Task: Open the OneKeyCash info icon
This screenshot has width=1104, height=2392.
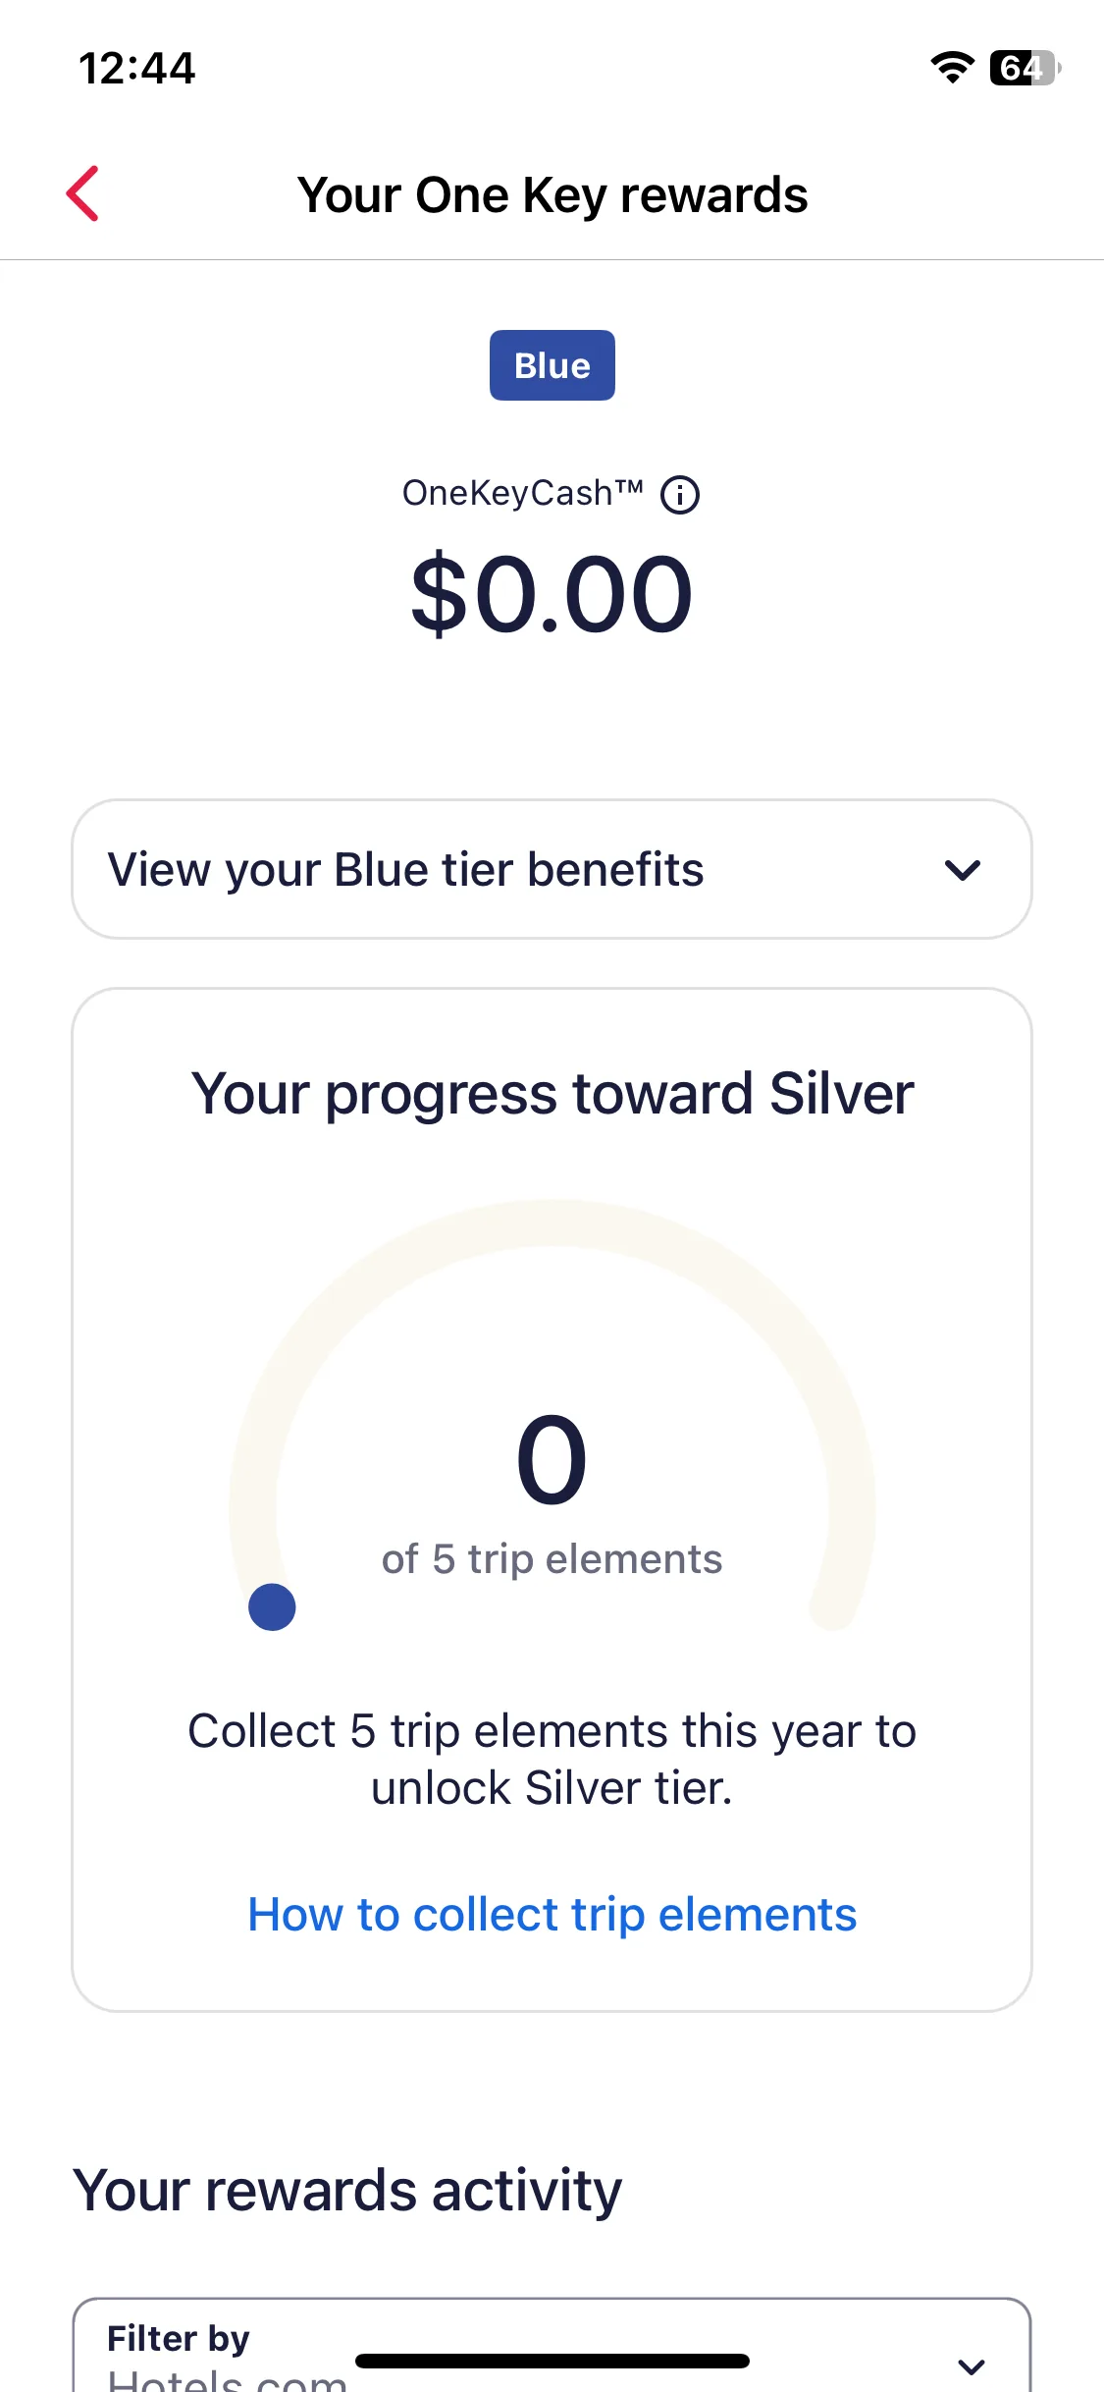Action: (x=680, y=495)
